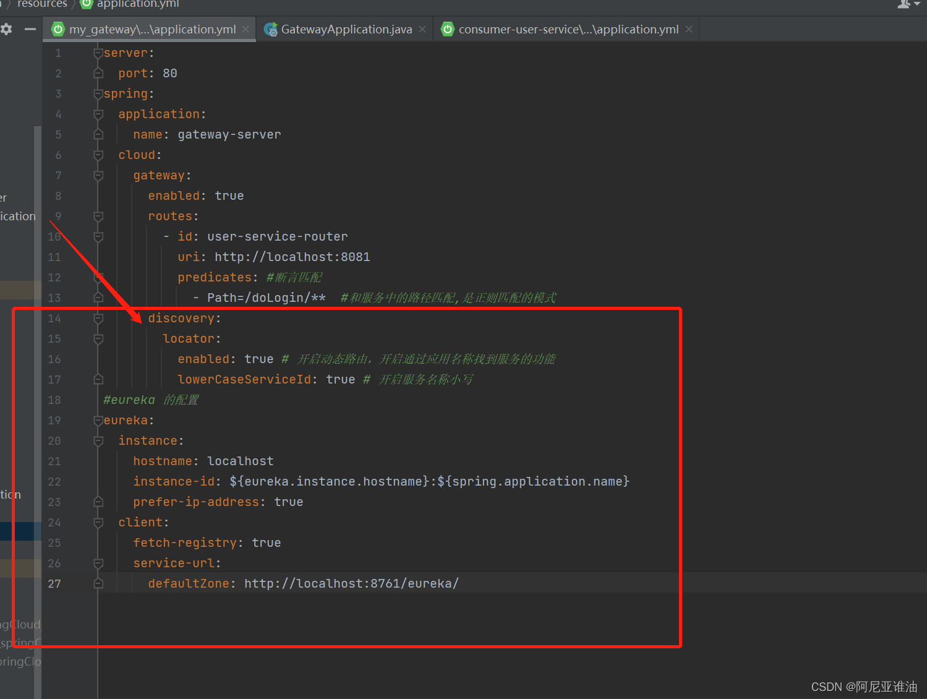Screen dimensions: 927x699
Task: Click line number 1 in the gutter
Action: pos(58,53)
